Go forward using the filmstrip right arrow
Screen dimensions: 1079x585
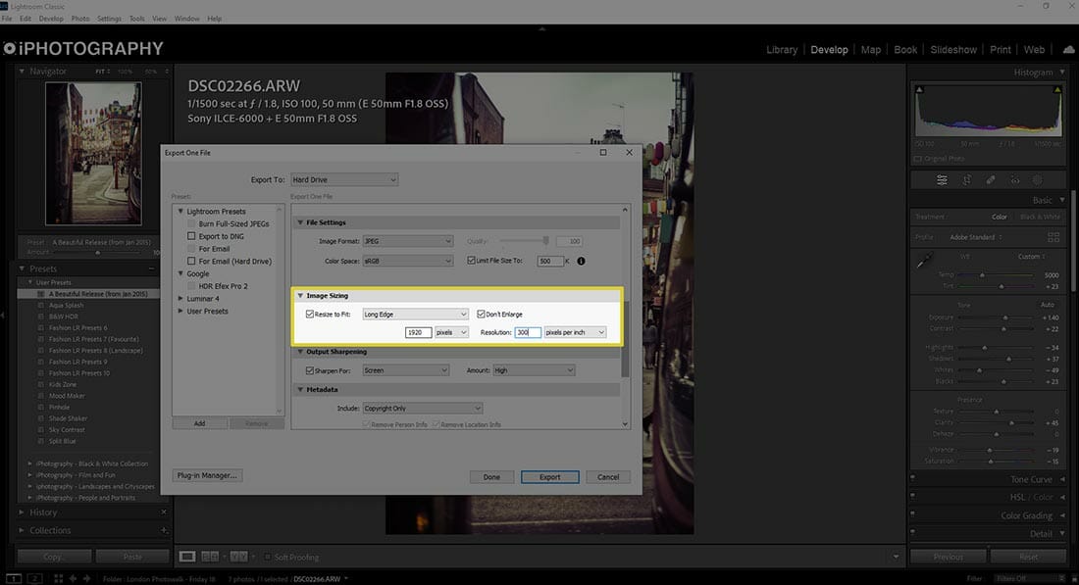point(86,579)
